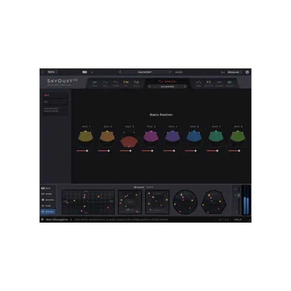Adjust the 100% zoom stepper
Viewport: 291px width, 291px height.
click(57, 72)
